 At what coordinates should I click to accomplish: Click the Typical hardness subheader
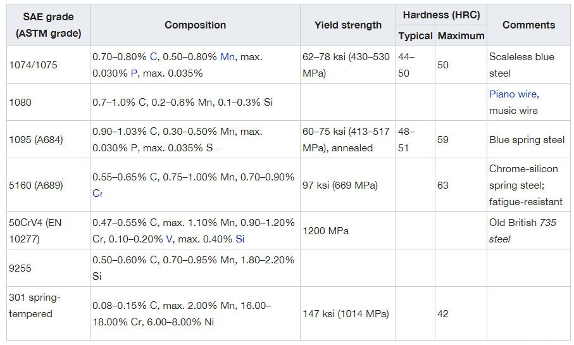[415, 36]
